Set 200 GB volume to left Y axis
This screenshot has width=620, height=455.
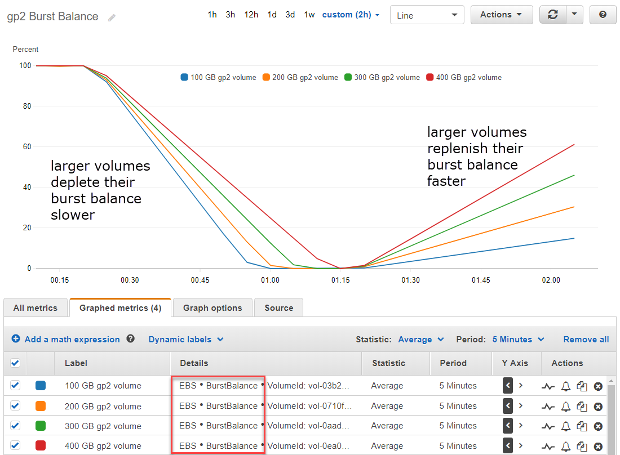coord(508,405)
